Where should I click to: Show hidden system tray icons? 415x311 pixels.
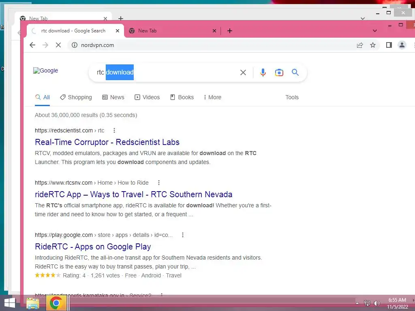357,303
